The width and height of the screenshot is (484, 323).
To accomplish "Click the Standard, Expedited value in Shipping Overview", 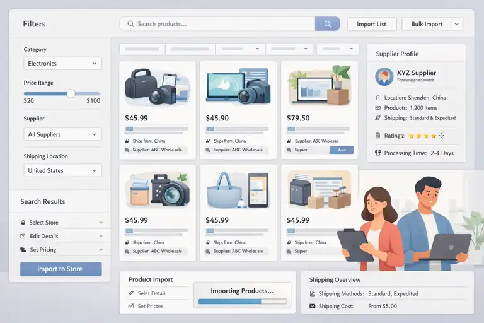I will [393, 293].
